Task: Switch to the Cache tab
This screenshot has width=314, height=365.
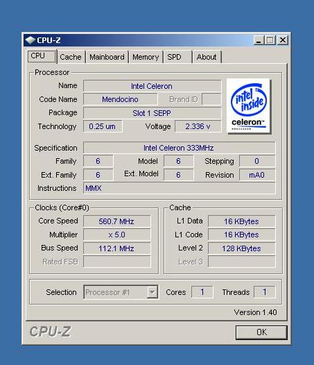Action: pos(71,57)
